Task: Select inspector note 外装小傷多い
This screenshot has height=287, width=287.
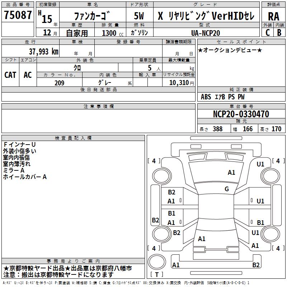Action: [20, 151]
